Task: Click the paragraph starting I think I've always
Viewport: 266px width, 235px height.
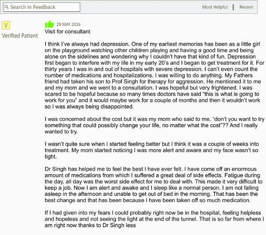Action: tap(154, 75)
